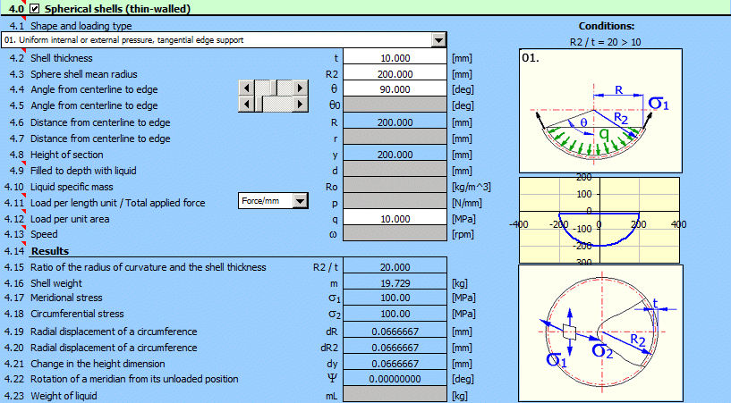Image resolution: width=731 pixels, height=403 pixels.
Task: Click right arrow of θ0 angle scrollbar
Action: [x=301, y=104]
